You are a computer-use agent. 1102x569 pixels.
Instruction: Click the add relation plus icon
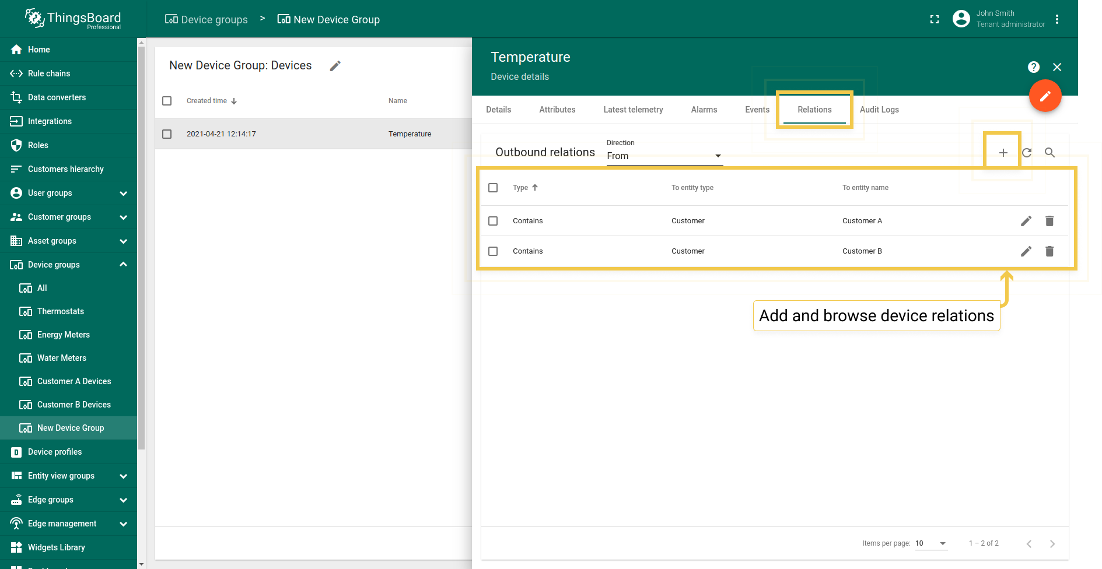(x=1003, y=153)
